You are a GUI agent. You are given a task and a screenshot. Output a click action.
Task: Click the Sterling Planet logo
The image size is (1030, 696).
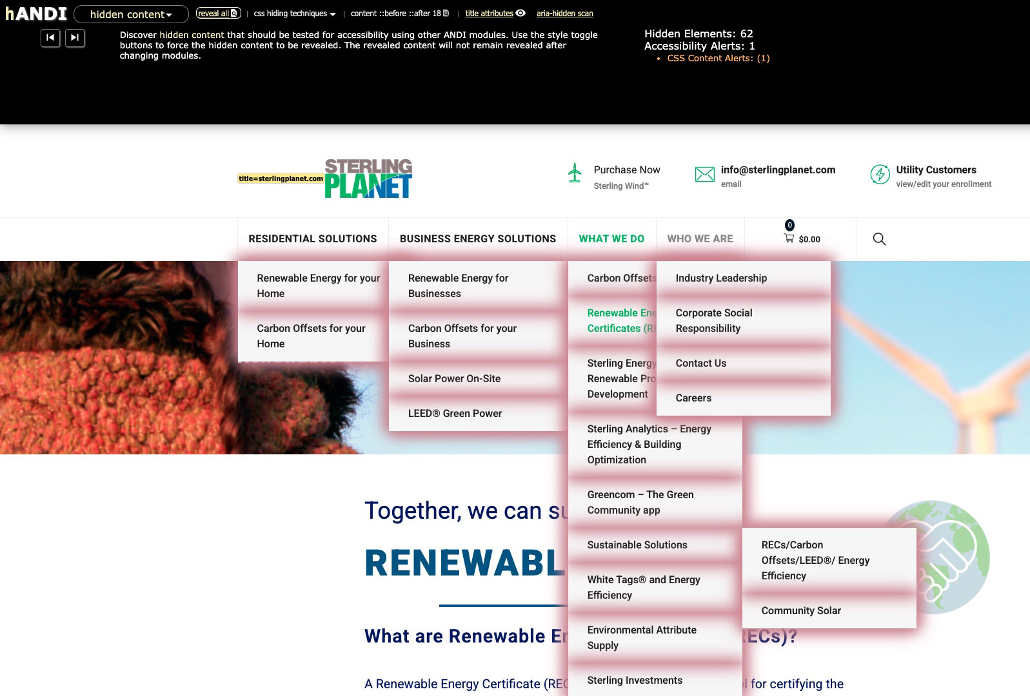[x=368, y=179]
